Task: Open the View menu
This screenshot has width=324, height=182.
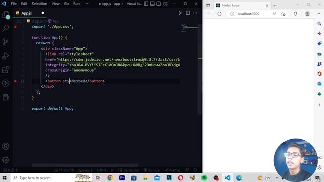Action: point(55,4)
